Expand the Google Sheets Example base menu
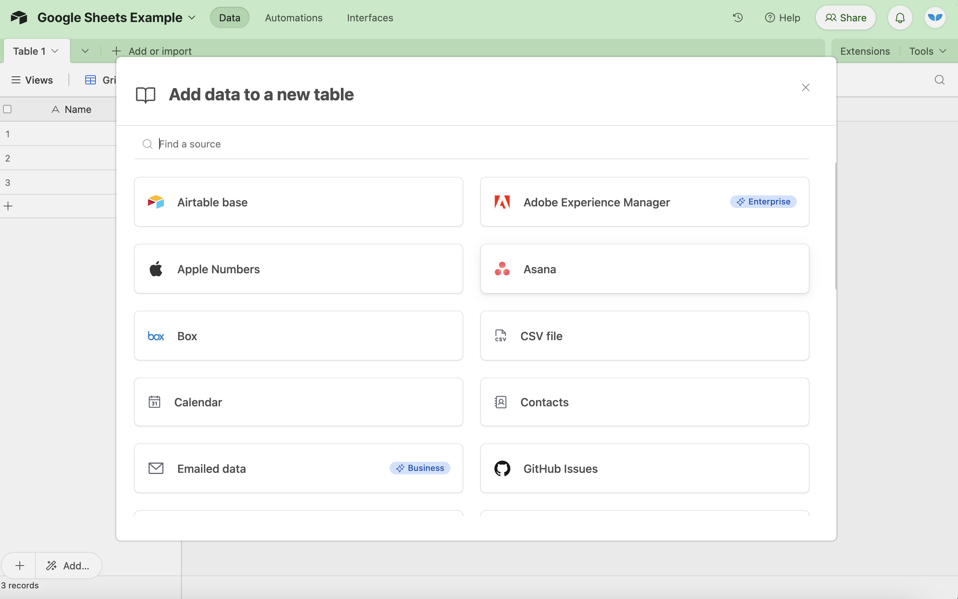This screenshot has height=599, width=958. (x=192, y=18)
